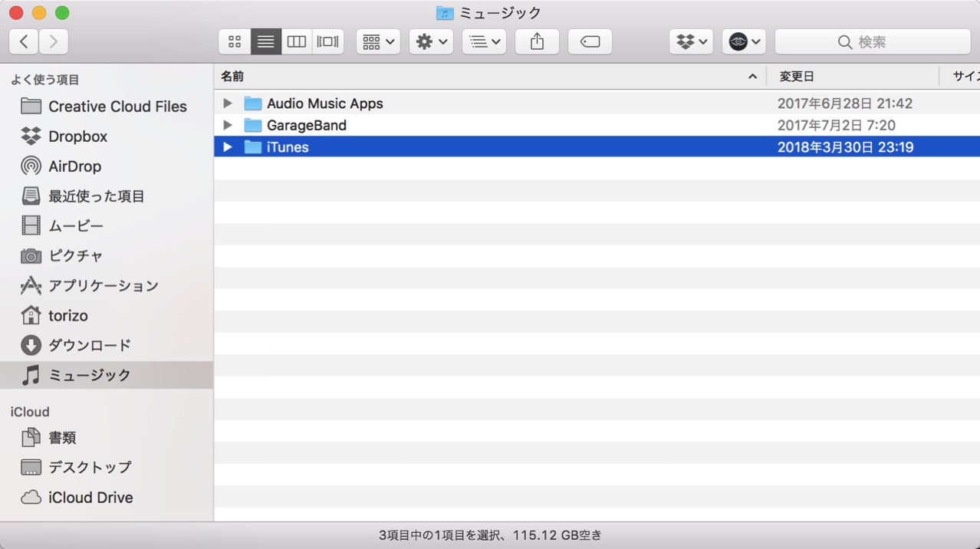Open the eye icon toolbar menu
The height and width of the screenshot is (549, 980).
(x=744, y=41)
